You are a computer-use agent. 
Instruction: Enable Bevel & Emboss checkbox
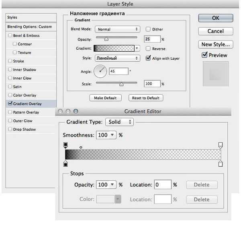(x=10, y=35)
